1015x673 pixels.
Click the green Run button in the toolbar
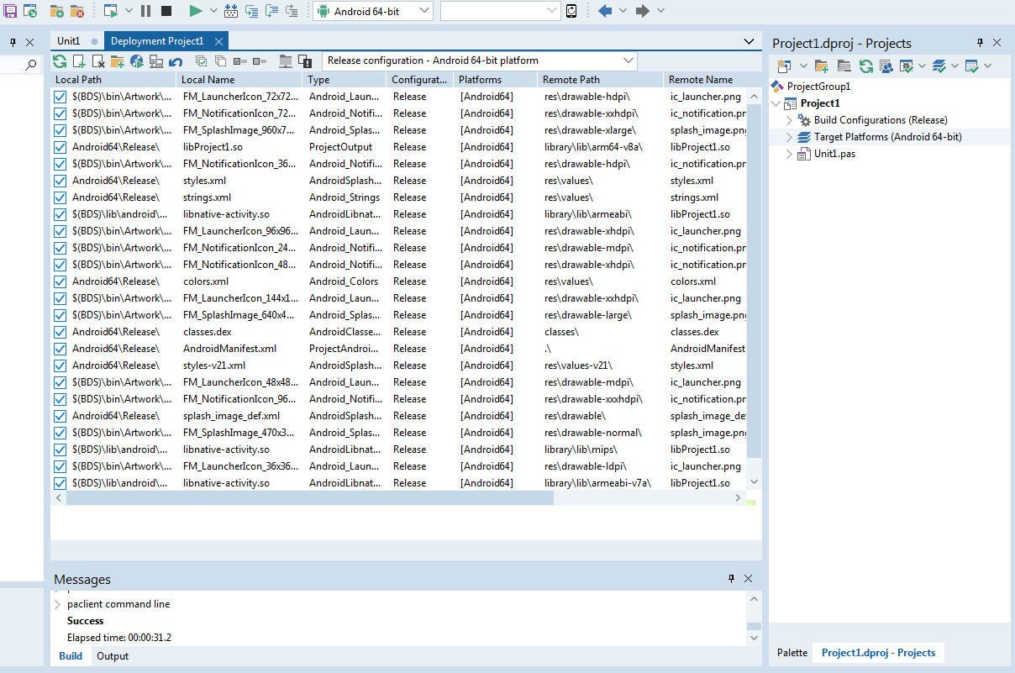195,11
